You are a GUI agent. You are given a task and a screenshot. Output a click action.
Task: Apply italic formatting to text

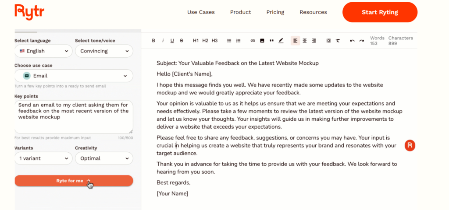click(163, 41)
